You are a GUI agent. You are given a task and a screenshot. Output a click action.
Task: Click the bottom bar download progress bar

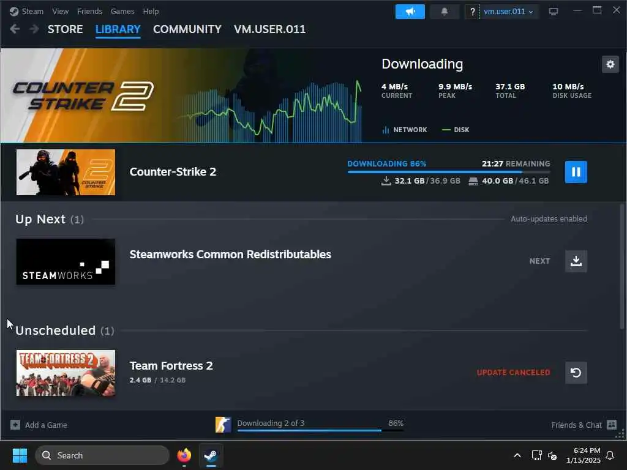[x=320, y=430]
